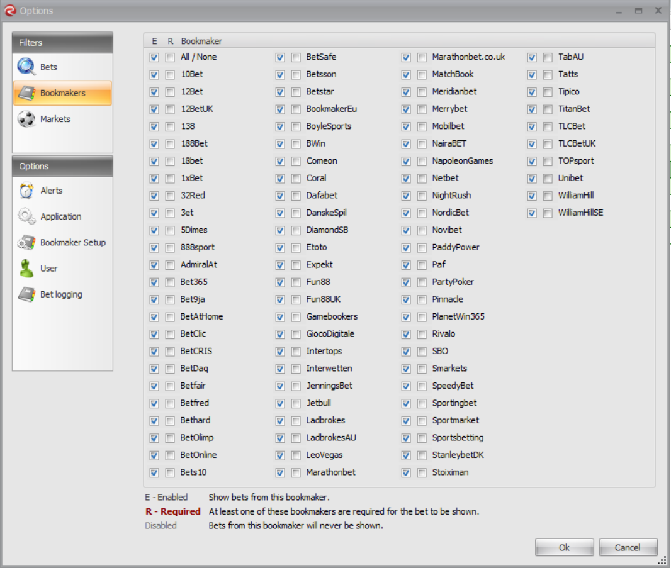Tick the Required checkbox for Betfair
Image resolution: width=671 pixels, height=568 pixels.
(170, 386)
